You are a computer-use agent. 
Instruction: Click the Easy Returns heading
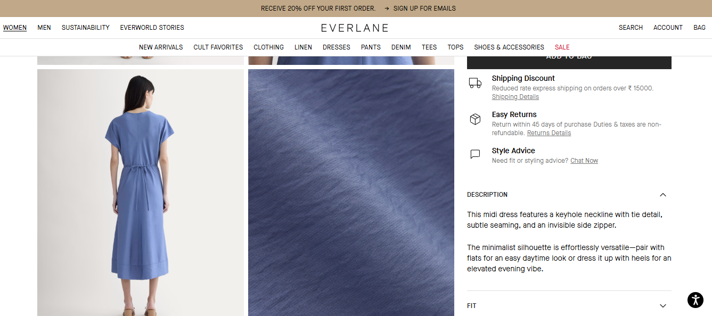[514, 114]
